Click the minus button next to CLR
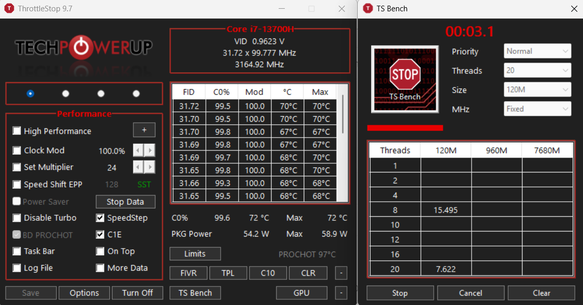 (341, 273)
